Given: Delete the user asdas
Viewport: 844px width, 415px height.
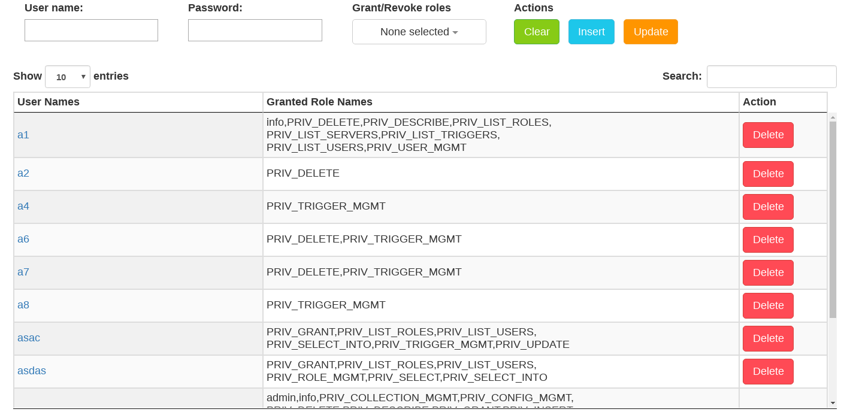Looking at the screenshot, I should (x=767, y=371).
